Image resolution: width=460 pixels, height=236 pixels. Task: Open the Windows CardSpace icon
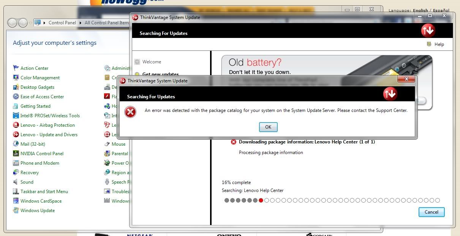pyautogui.click(x=16, y=201)
